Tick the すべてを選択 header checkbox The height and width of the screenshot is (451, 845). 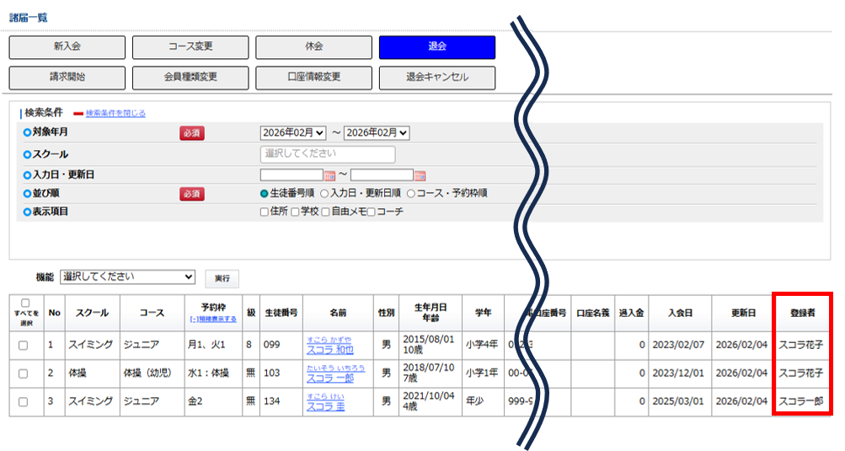tap(24, 303)
